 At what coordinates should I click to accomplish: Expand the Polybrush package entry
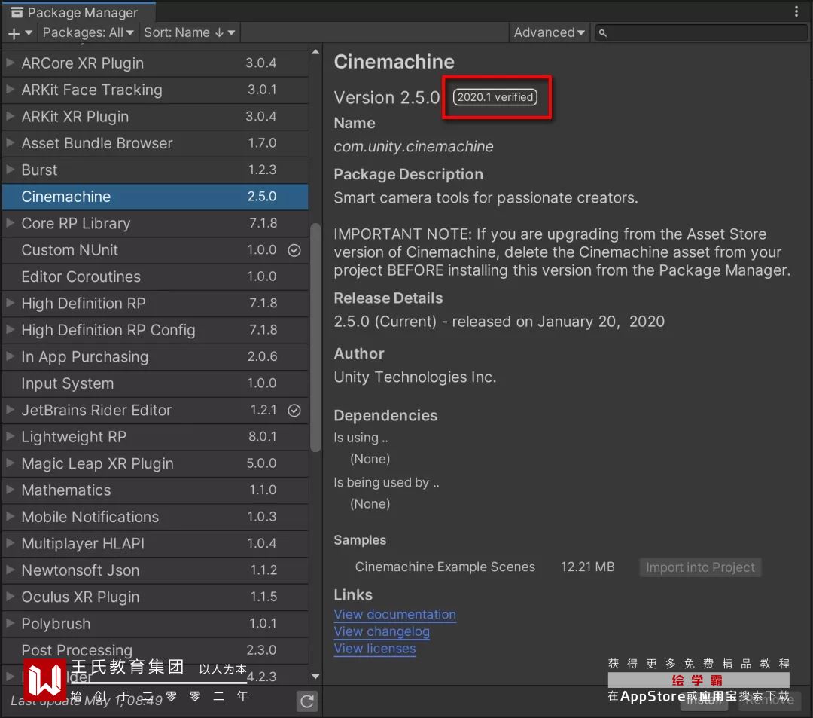[x=10, y=624]
